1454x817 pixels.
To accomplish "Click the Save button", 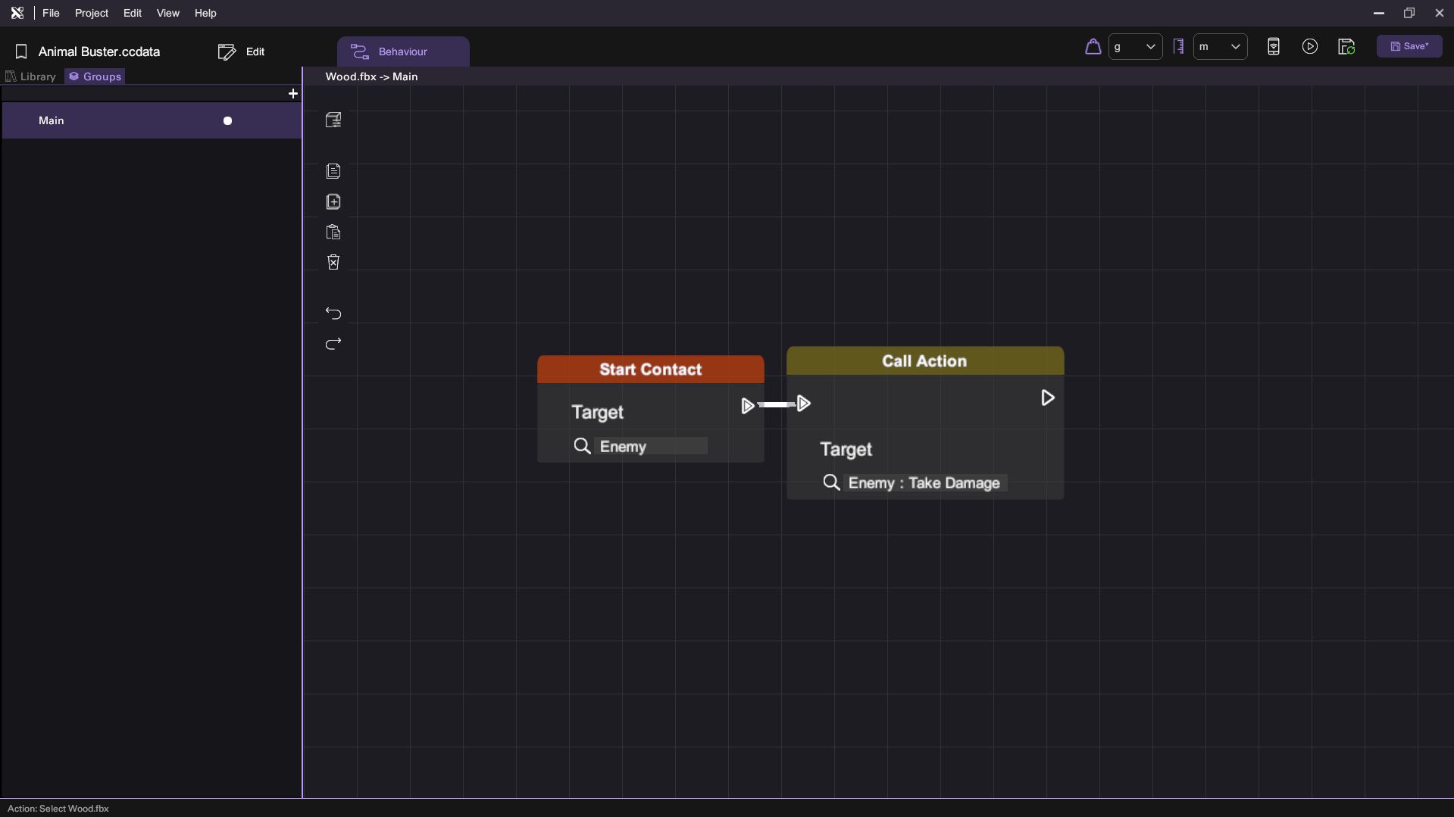I will [x=1409, y=47].
